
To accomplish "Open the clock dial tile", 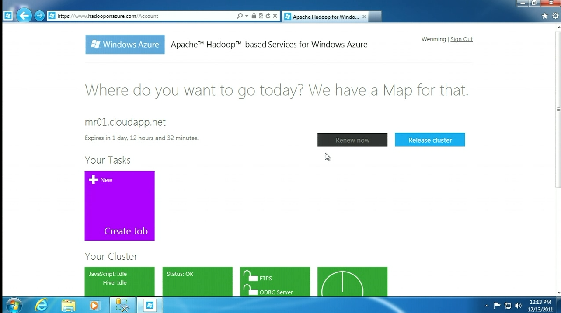I will [352, 282].
